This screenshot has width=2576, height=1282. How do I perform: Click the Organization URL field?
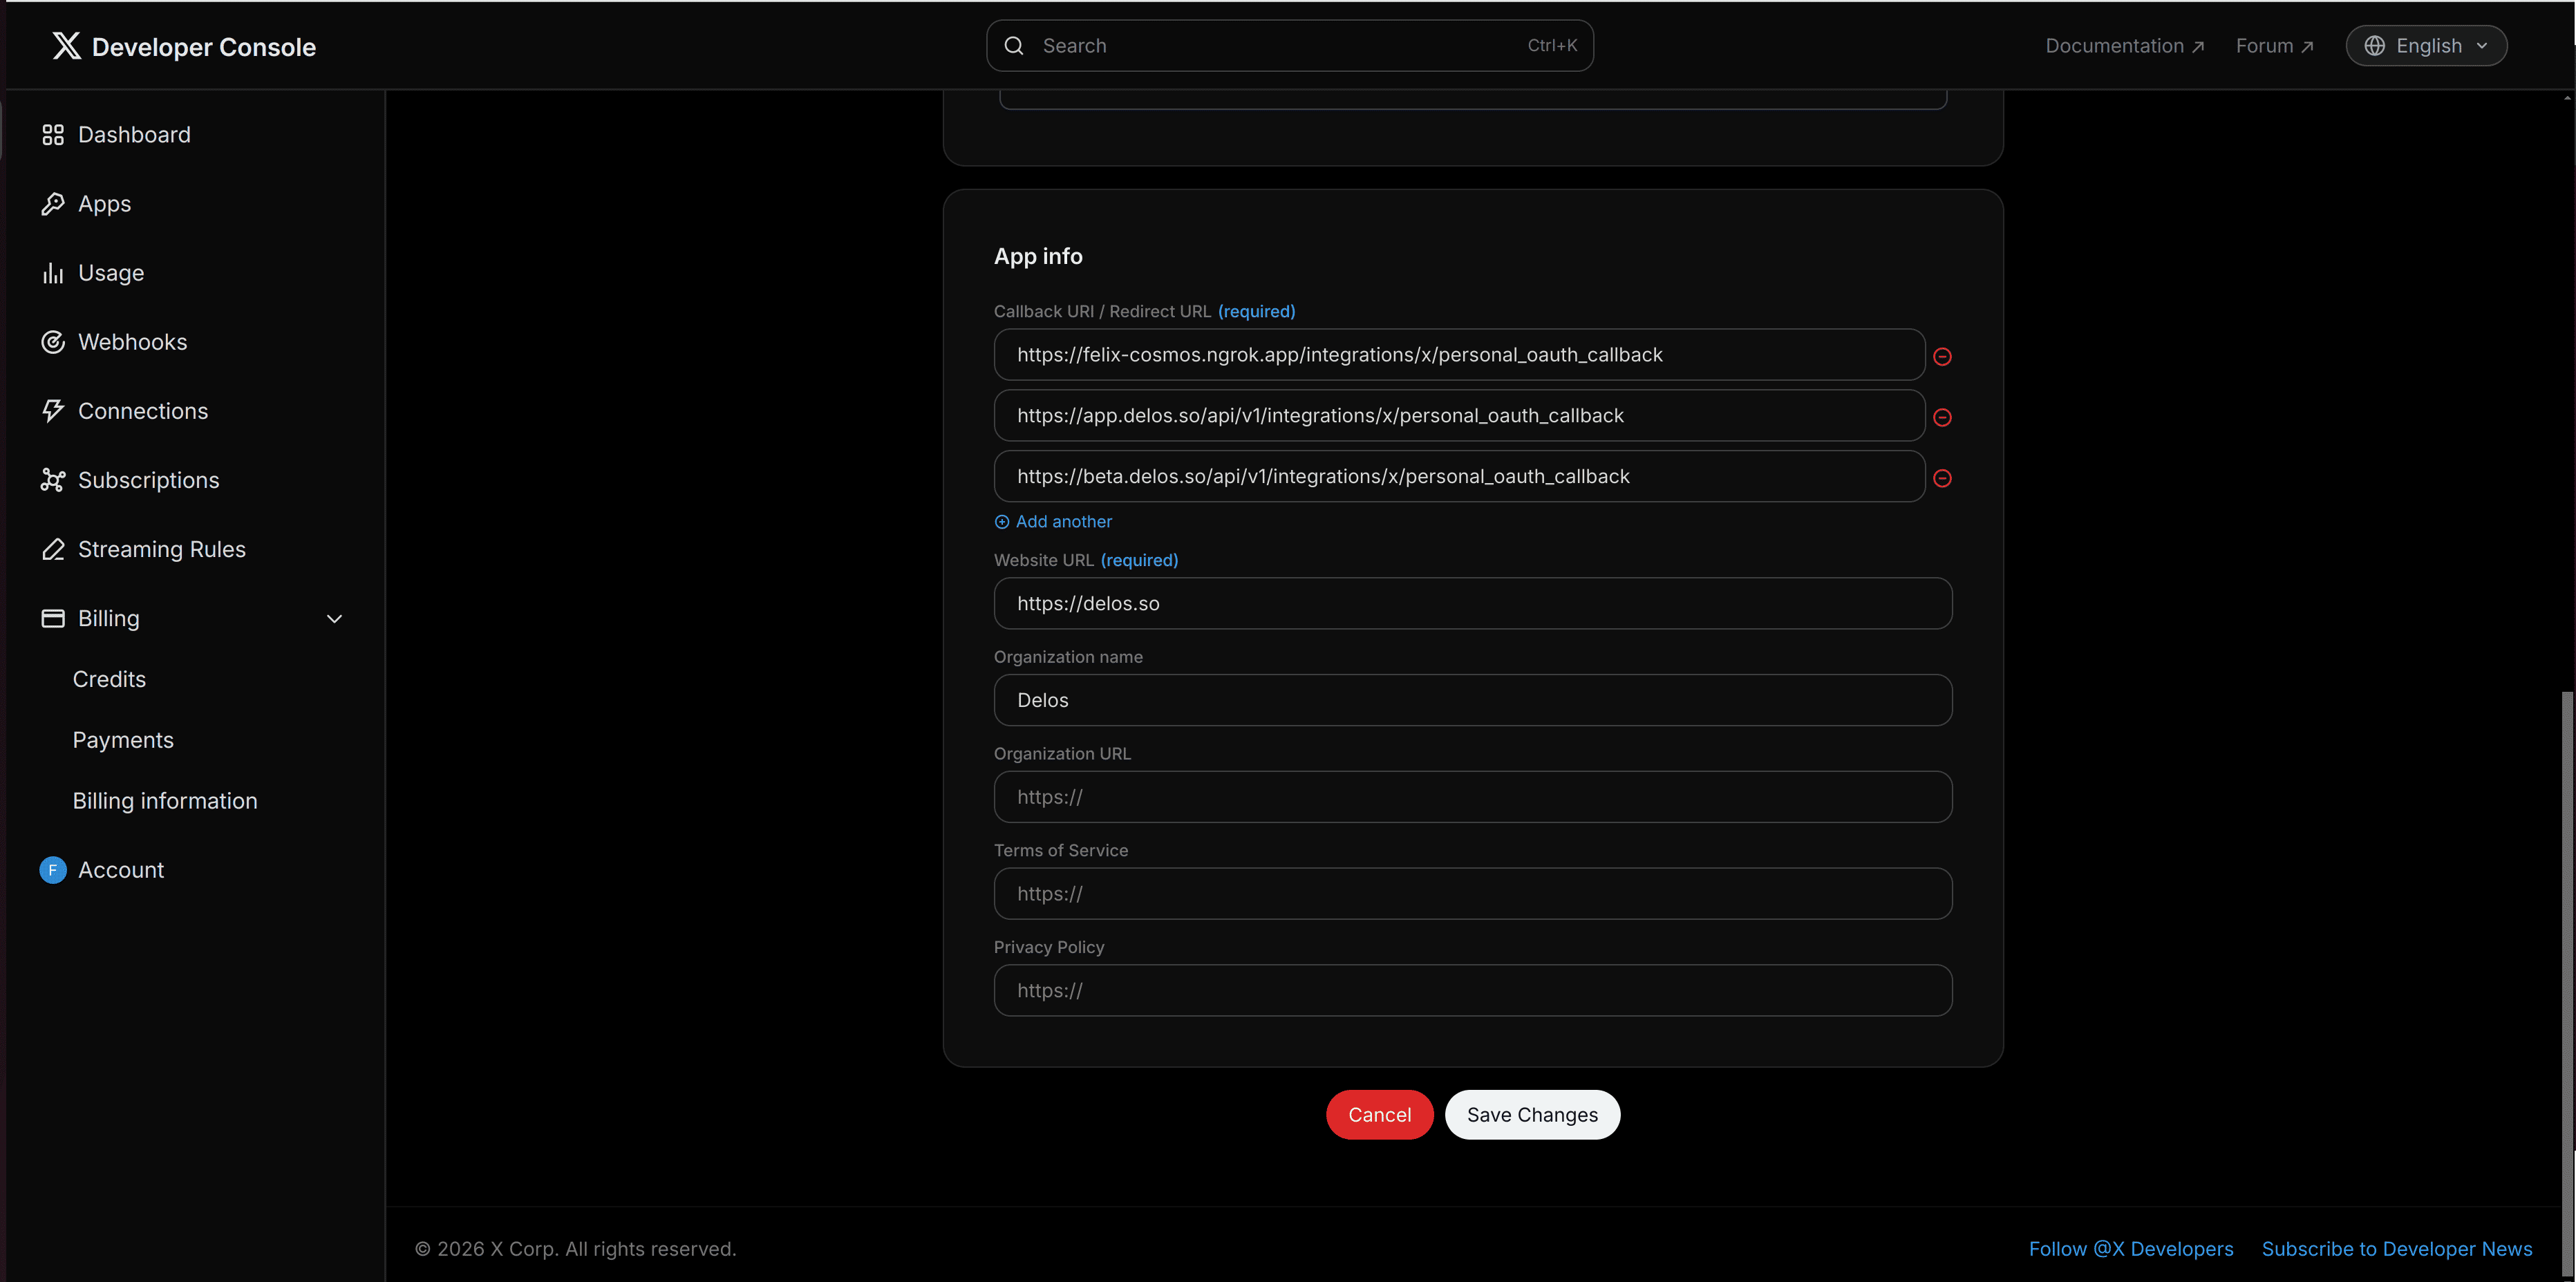pos(1472,797)
